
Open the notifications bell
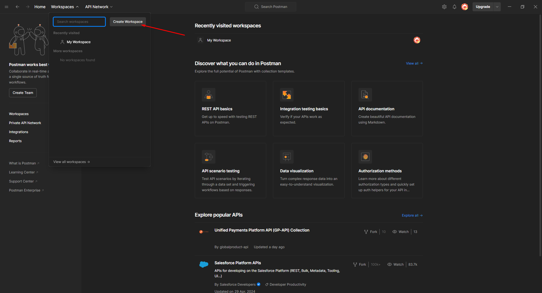click(x=454, y=7)
